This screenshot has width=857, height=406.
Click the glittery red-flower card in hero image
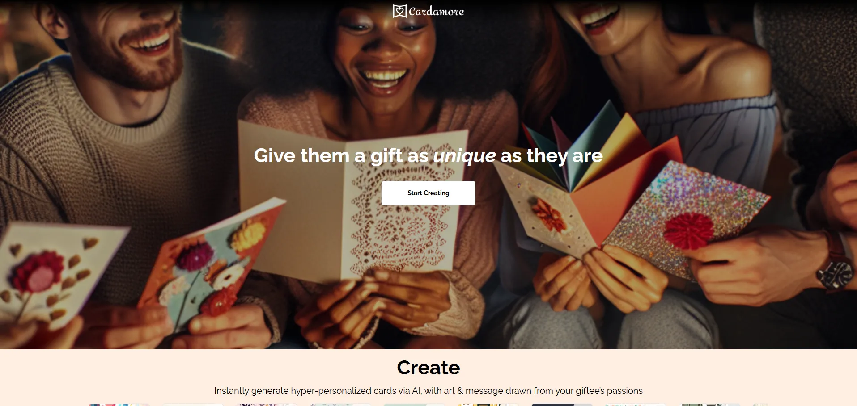point(684,219)
